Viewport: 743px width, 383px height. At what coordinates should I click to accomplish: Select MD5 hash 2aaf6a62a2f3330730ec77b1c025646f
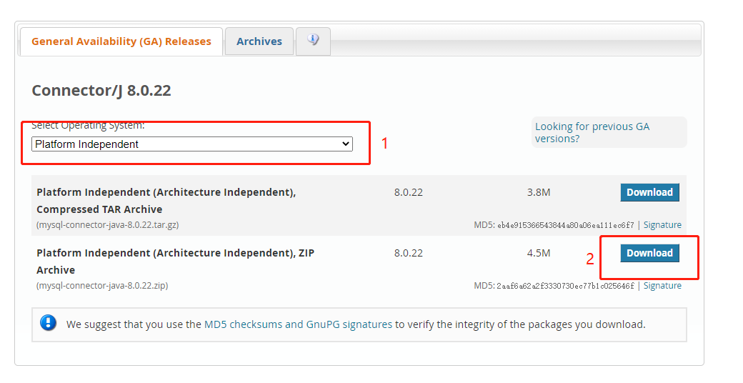pos(565,286)
